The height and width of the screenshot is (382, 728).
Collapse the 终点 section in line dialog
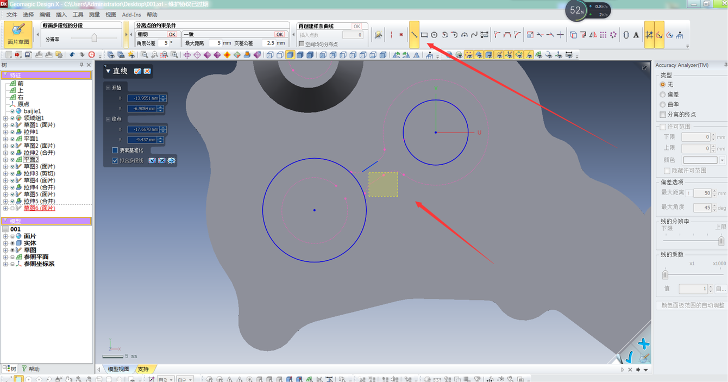[x=108, y=118]
